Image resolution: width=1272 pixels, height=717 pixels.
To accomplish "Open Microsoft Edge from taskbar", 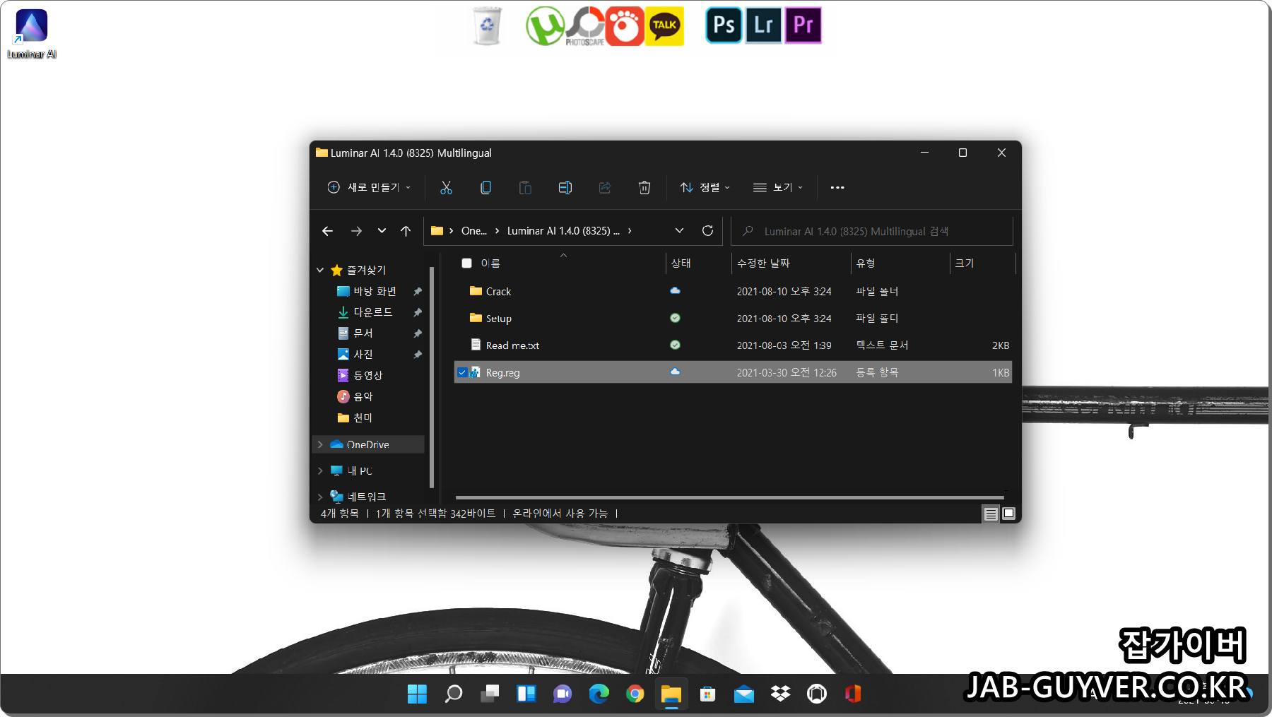I will (599, 694).
